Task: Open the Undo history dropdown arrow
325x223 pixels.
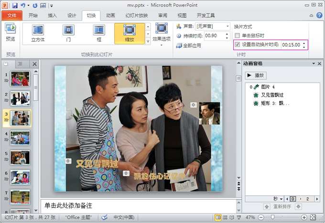Action: pos(28,6)
